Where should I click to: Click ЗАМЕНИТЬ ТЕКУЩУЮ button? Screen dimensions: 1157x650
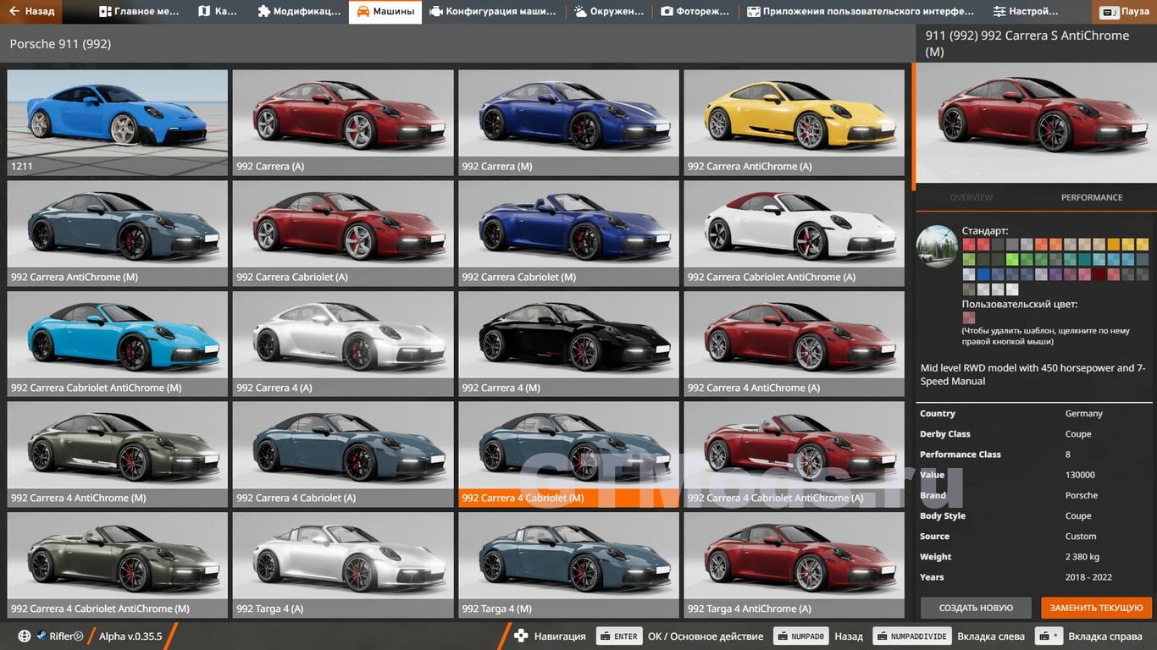coord(1097,608)
